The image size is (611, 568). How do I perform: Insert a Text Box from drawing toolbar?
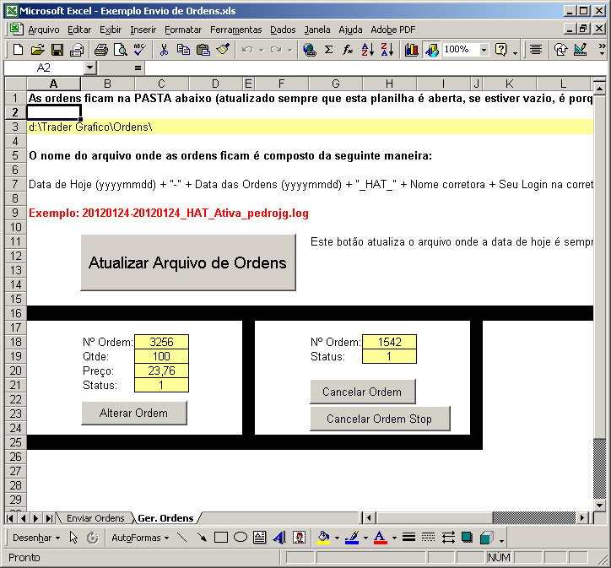[x=260, y=538]
